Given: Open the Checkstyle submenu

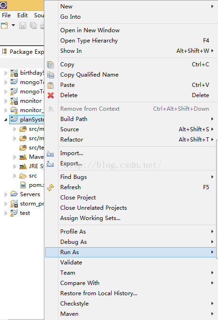Looking at the screenshot, I should [x=131, y=304].
